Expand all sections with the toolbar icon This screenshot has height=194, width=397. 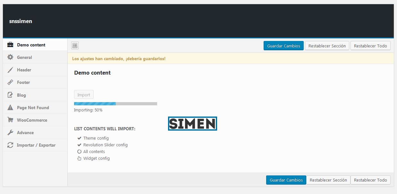pyautogui.click(x=75, y=45)
